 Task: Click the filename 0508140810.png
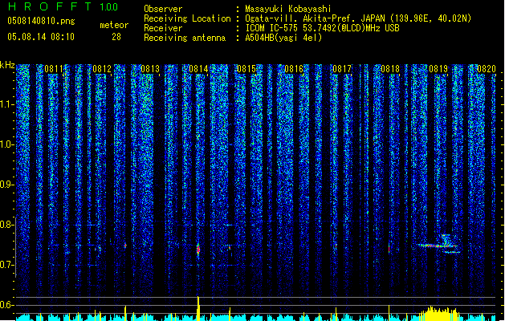41,21
